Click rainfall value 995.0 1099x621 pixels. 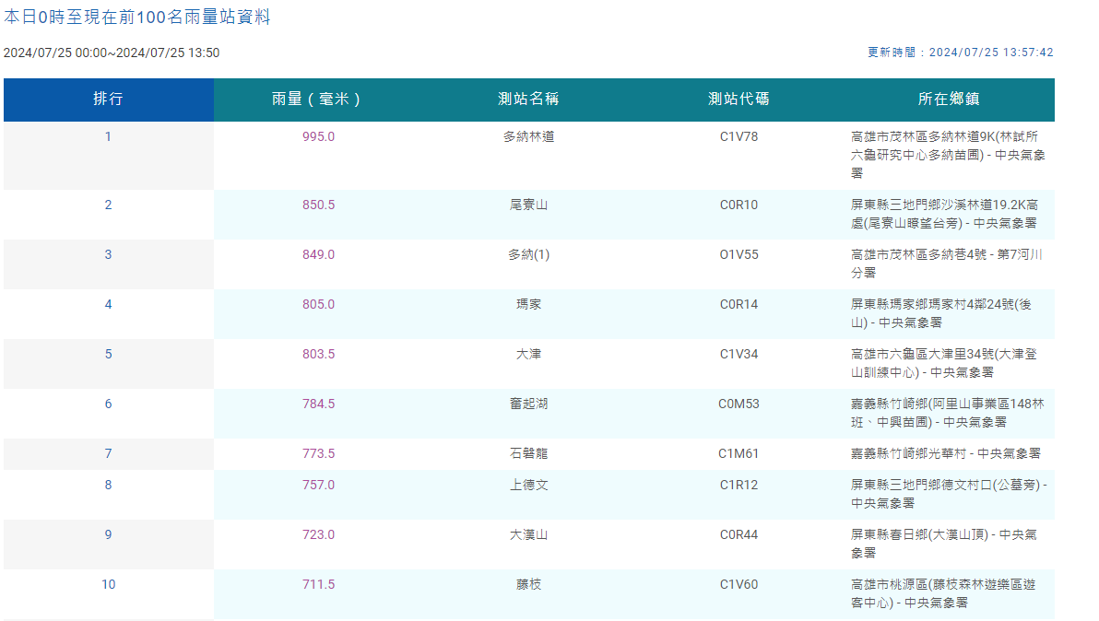coord(319,136)
